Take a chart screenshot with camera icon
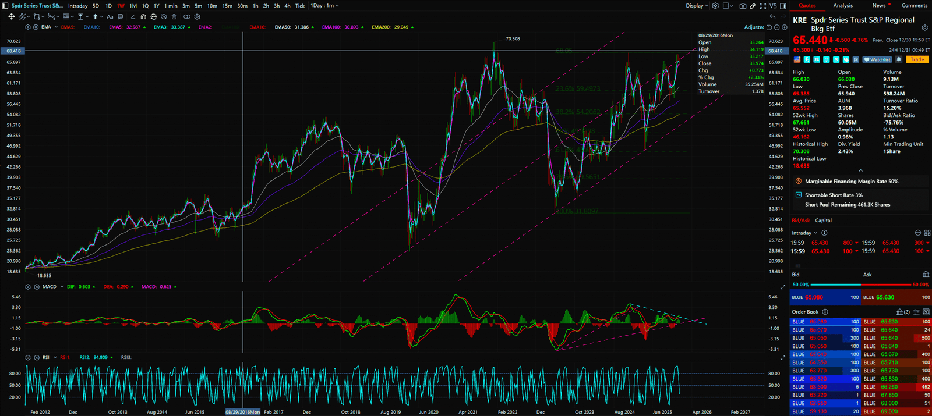 [x=743, y=6]
